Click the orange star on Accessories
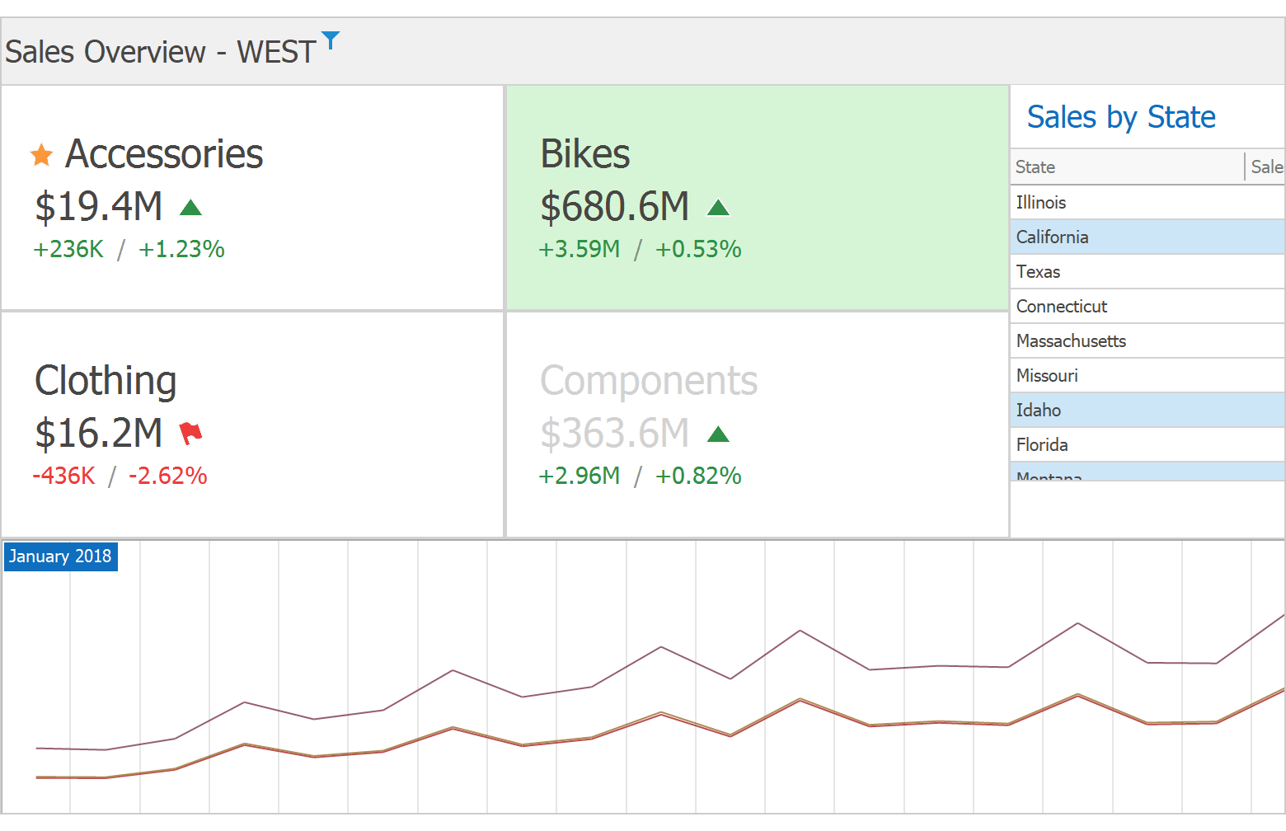The height and width of the screenshot is (831, 1286). point(41,154)
